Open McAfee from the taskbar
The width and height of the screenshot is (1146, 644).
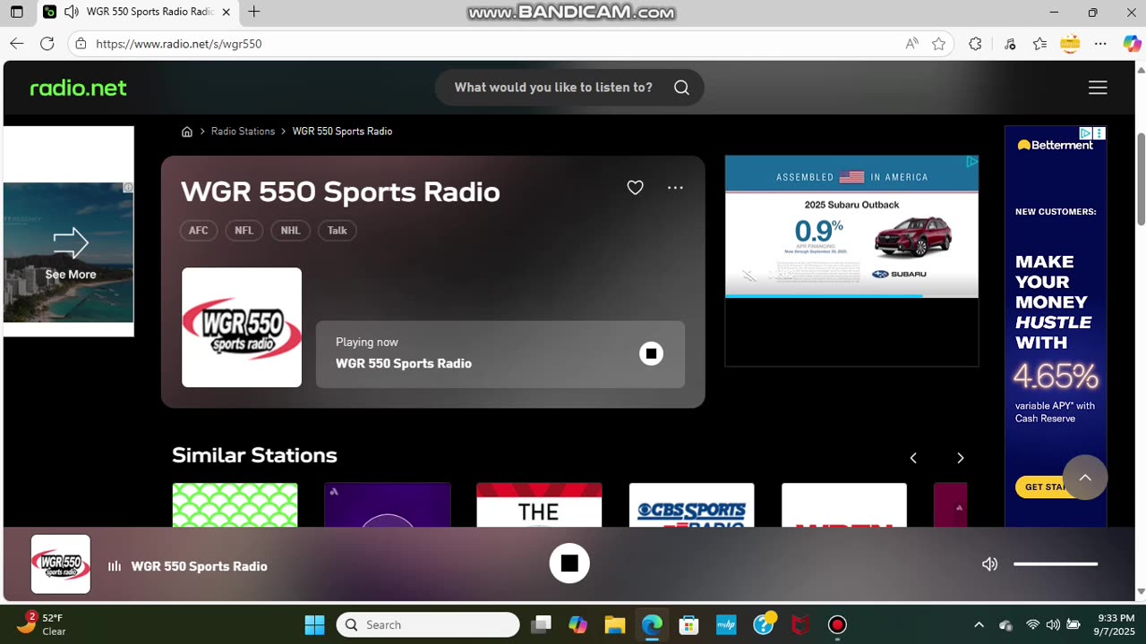800,624
